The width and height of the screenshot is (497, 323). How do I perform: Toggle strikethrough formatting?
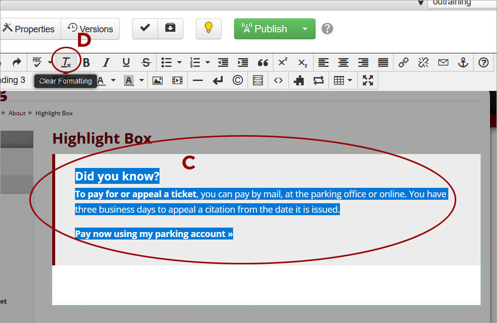[x=146, y=63]
